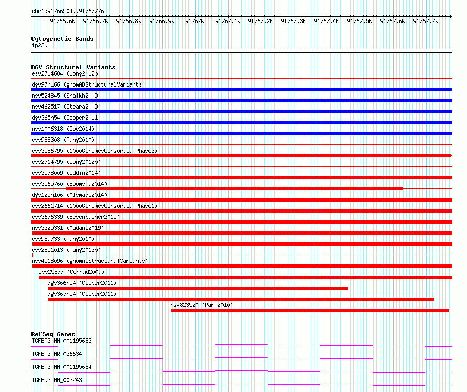The width and height of the screenshot is (467, 392).
Task: Click the RefSeq Genes track title
Action: pyautogui.click(x=53, y=334)
